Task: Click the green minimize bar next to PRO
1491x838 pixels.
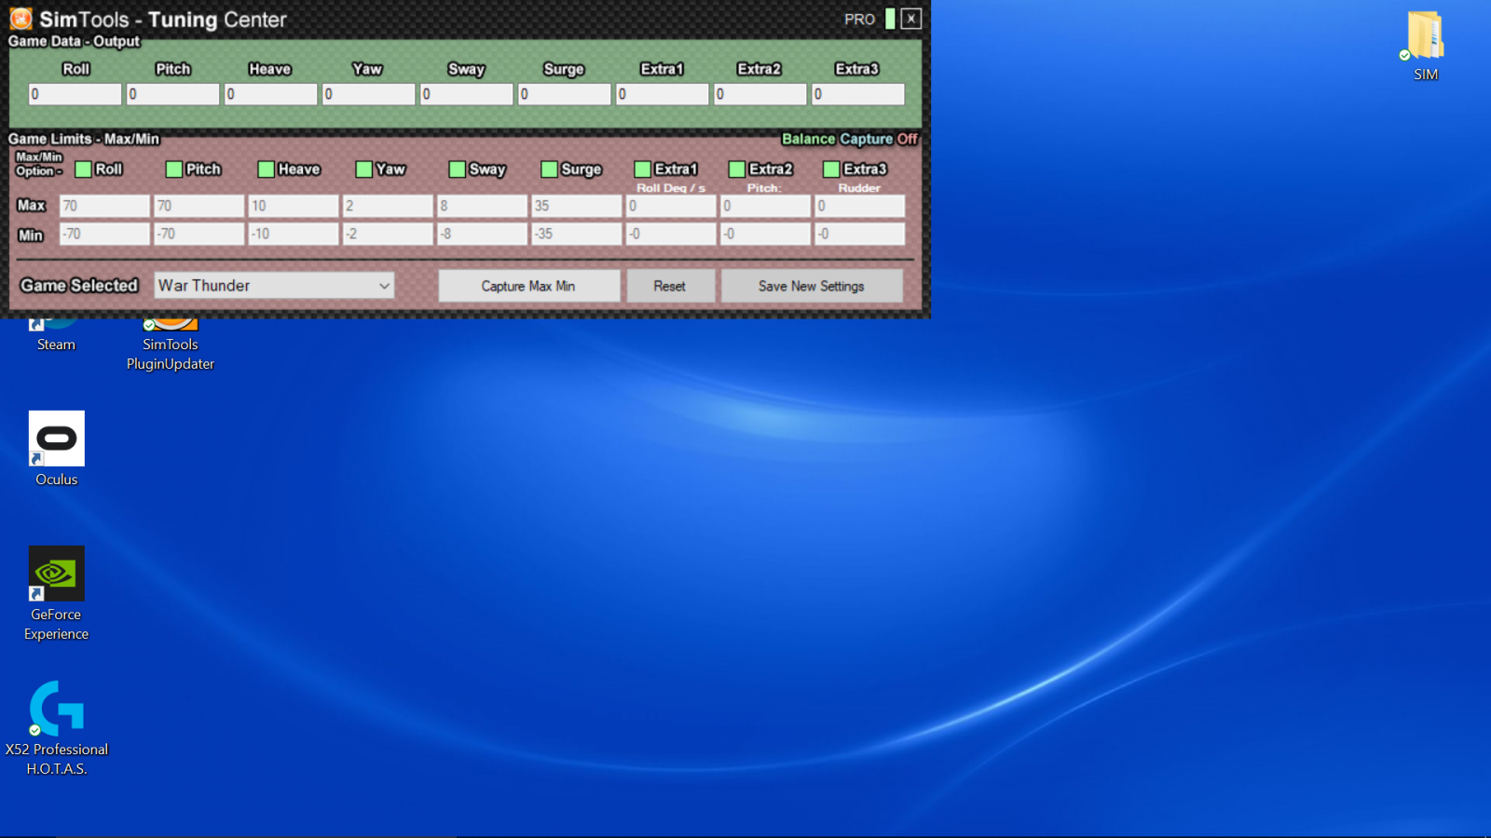Action: (x=890, y=19)
